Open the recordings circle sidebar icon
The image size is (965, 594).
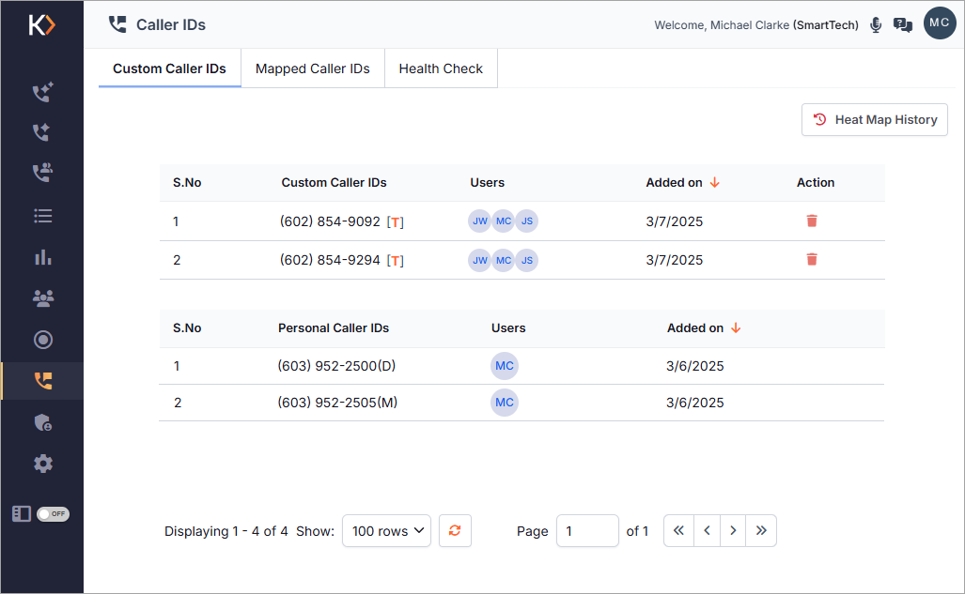pyautogui.click(x=43, y=340)
